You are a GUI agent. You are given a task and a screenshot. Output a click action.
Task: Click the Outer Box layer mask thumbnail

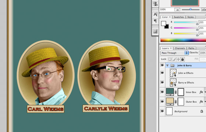click(181, 102)
